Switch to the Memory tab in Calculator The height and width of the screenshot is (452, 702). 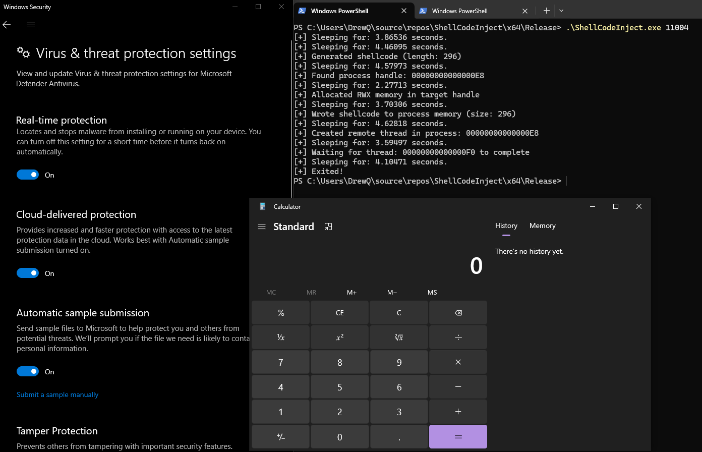click(542, 225)
